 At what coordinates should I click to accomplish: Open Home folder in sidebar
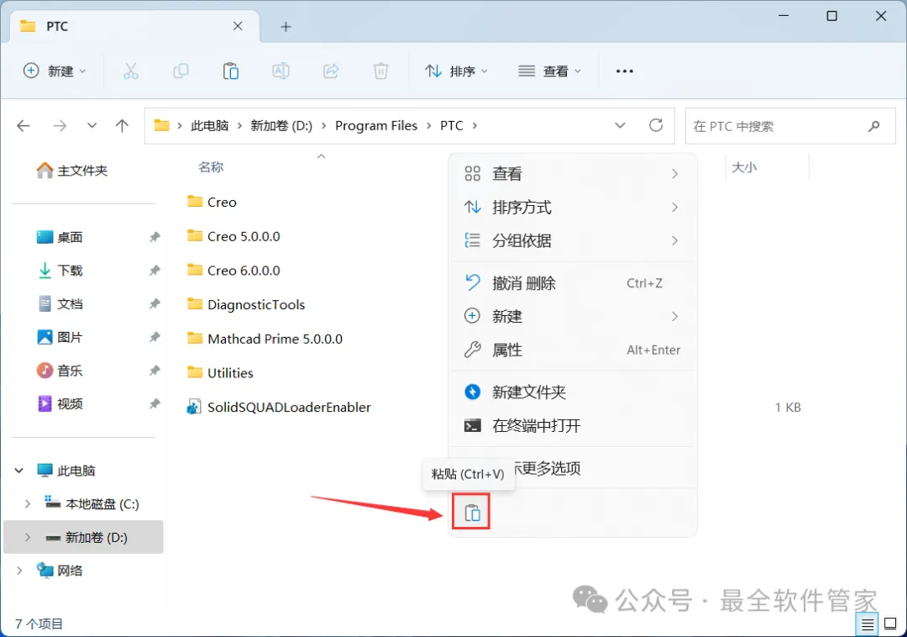tap(71, 171)
